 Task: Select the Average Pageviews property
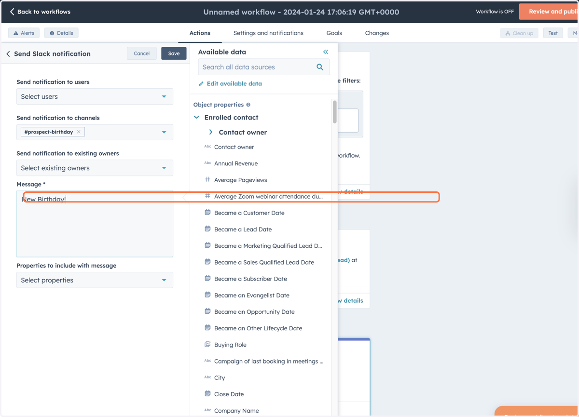[x=240, y=180]
